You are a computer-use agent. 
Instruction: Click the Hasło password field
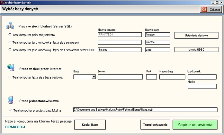click(x=202, y=86)
